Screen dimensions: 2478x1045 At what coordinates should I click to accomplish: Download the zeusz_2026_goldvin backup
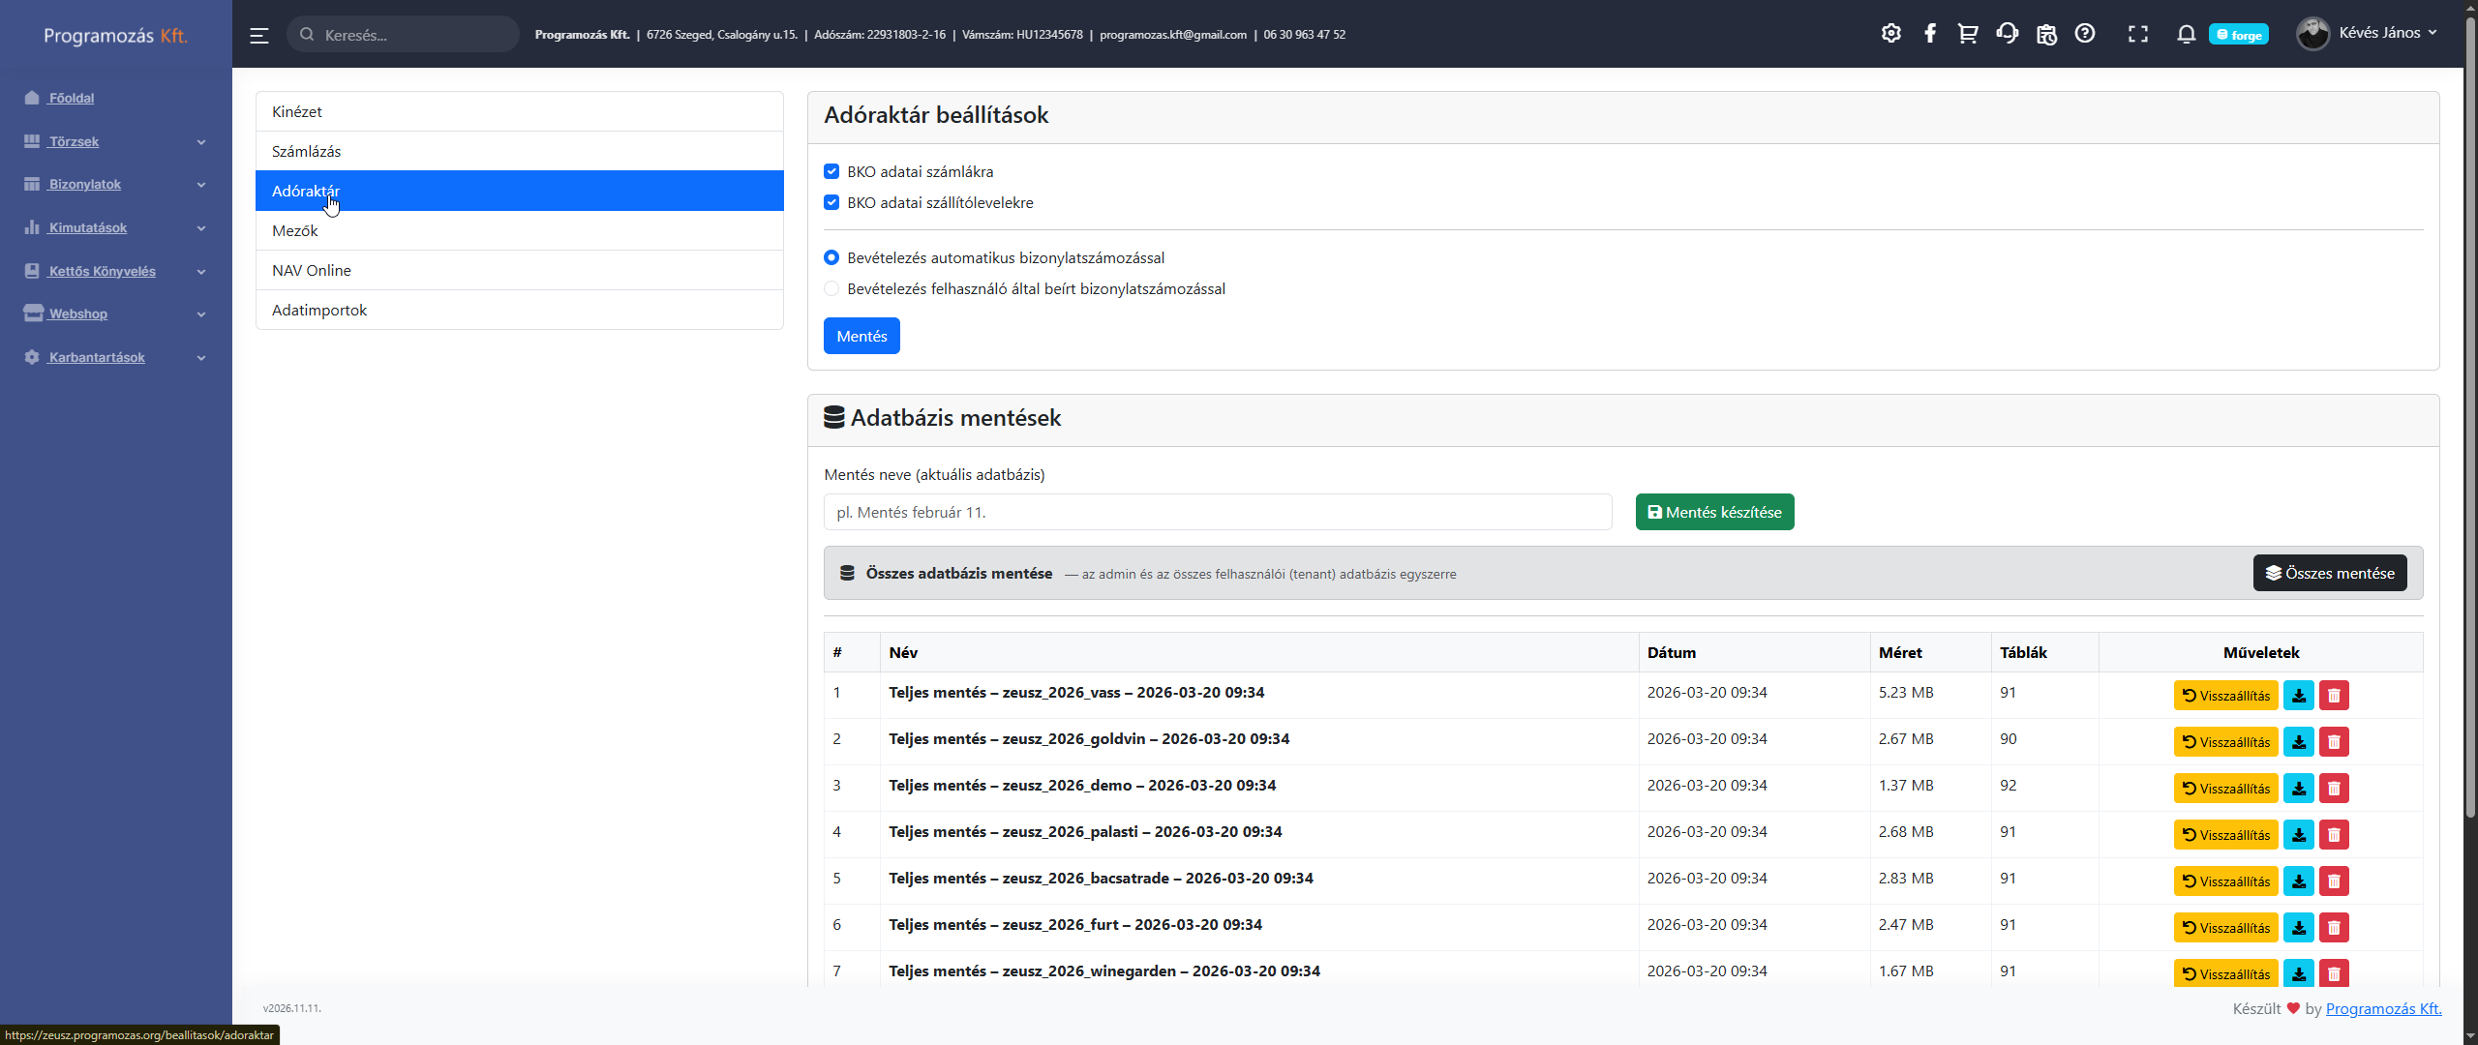[2298, 742]
